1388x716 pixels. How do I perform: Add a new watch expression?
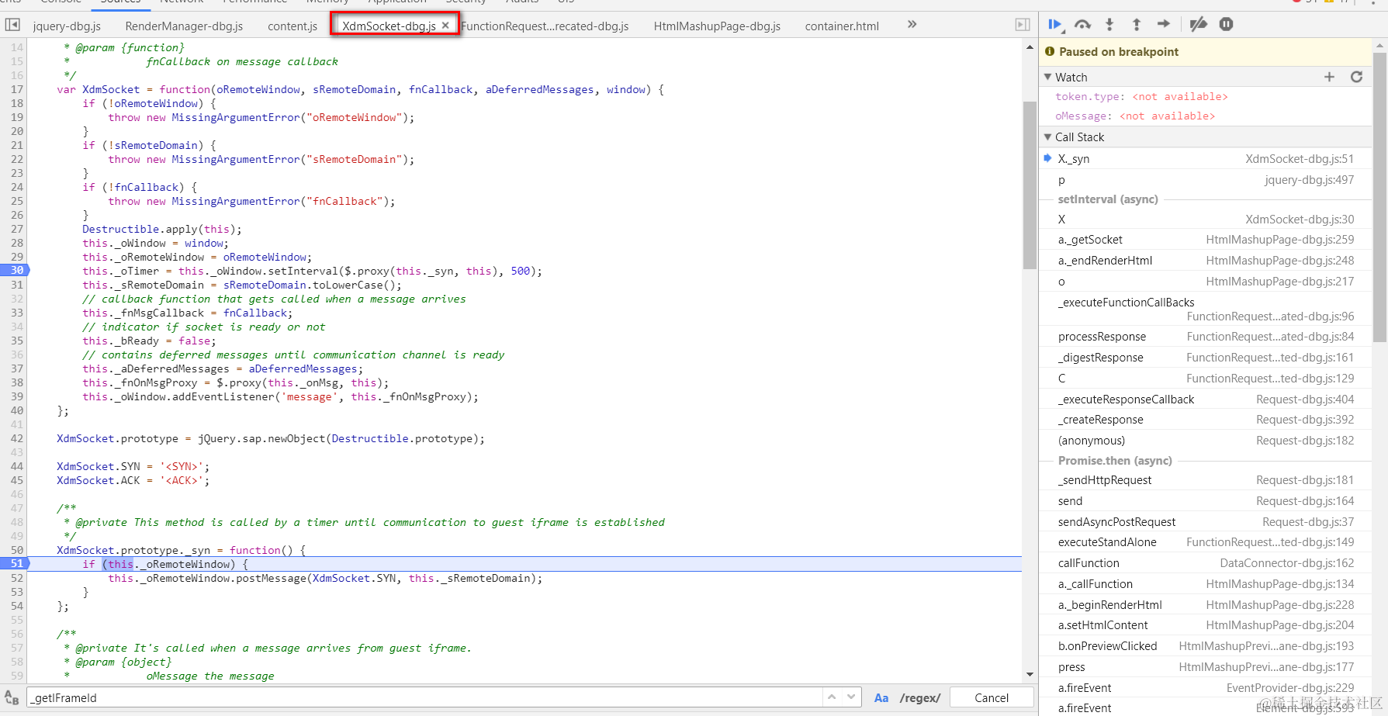tap(1329, 77)
